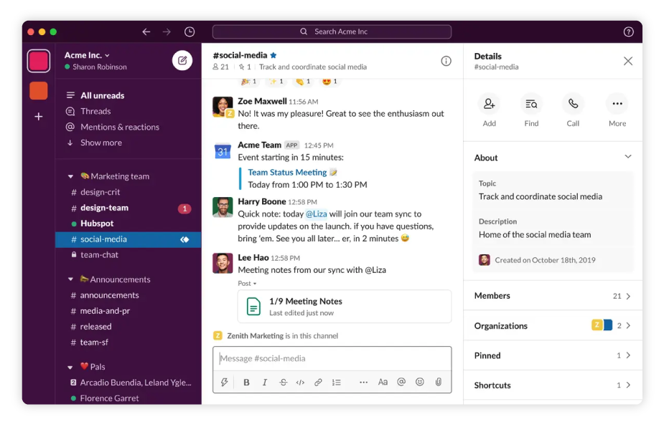664x427 pixels.
Task: Collapse the About section
Action: point(627,157)
